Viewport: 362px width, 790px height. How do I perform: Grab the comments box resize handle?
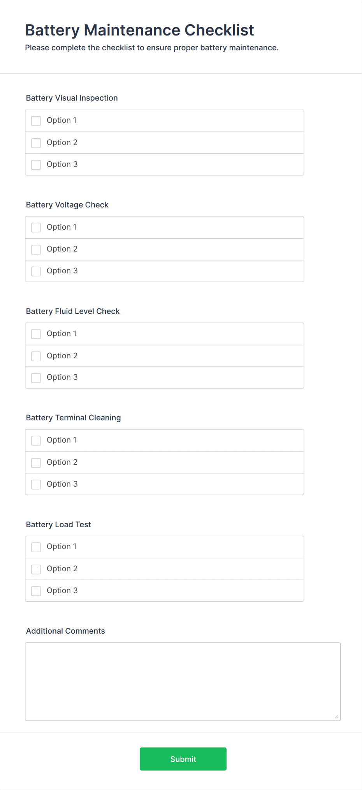point(337,717)
